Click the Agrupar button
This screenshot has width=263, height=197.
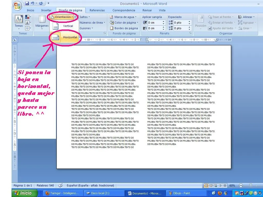click(x=247, y=23)
